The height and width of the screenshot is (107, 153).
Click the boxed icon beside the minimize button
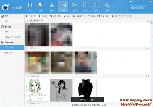pos(136,1)
